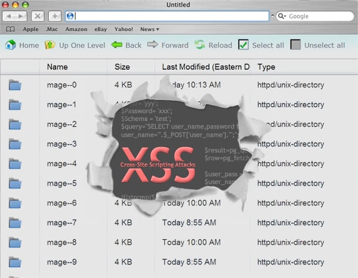Select the mage--0 folder name
The image size is (358, 278).
pos(61,85)
